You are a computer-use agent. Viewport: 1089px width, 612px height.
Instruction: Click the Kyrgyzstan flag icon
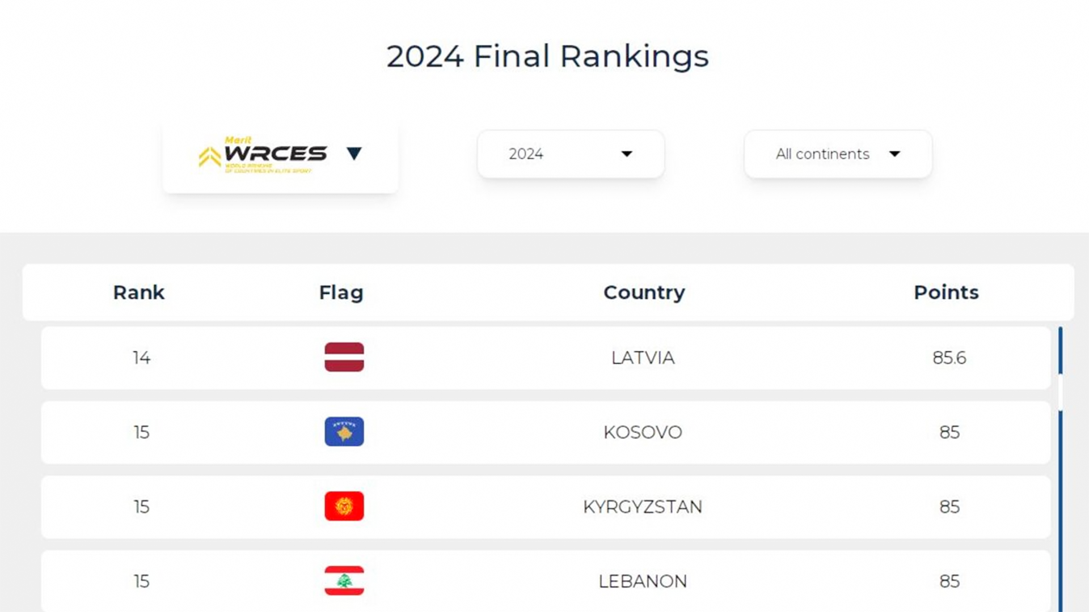pyautogui.click(x=344, y=506)
